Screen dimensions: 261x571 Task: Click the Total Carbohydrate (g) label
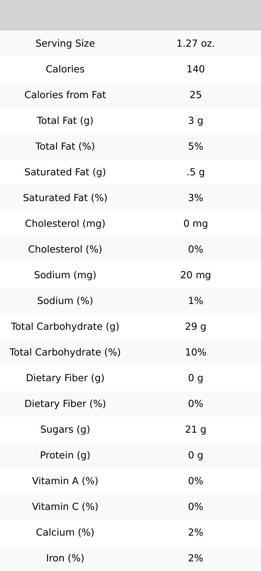point(65,327)
